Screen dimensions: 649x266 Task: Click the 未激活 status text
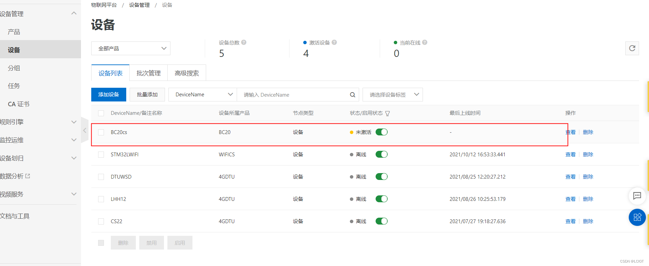coord(363,132)
